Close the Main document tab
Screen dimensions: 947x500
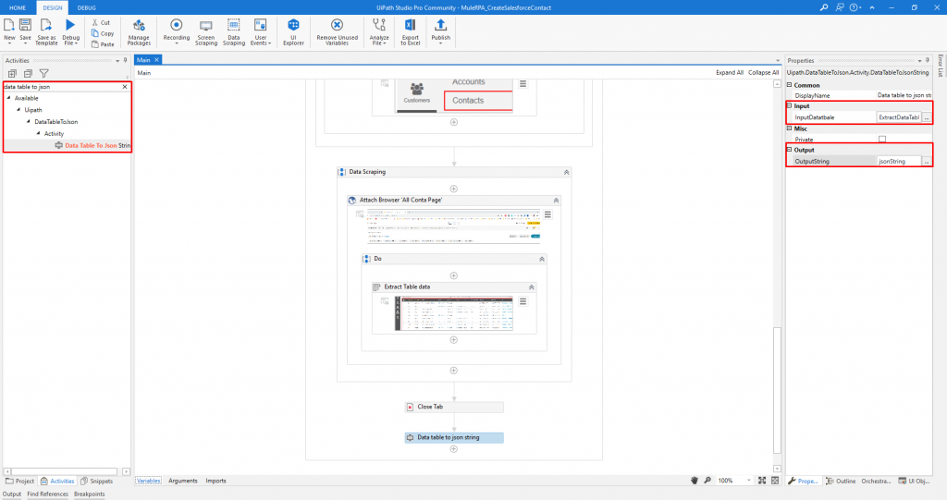pyautogui.click(x=156, y=60)
